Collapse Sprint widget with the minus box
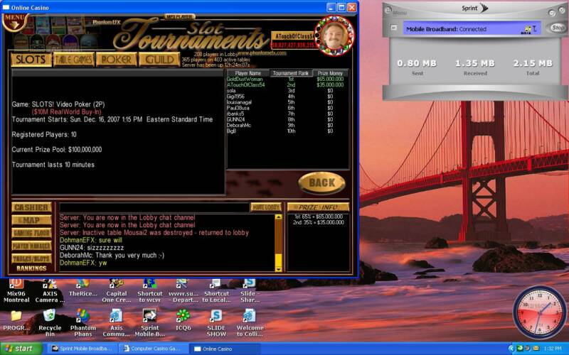Viewport: 569px width, 355px height. pyautogui.click(x=393, y=28)
